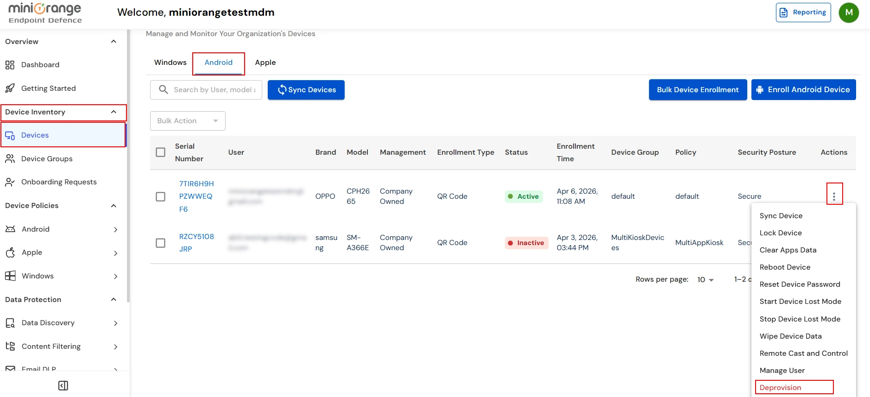870x397 pixels.
Task: Click the Data Discovery search-document icon
Action: click(10, 323)
